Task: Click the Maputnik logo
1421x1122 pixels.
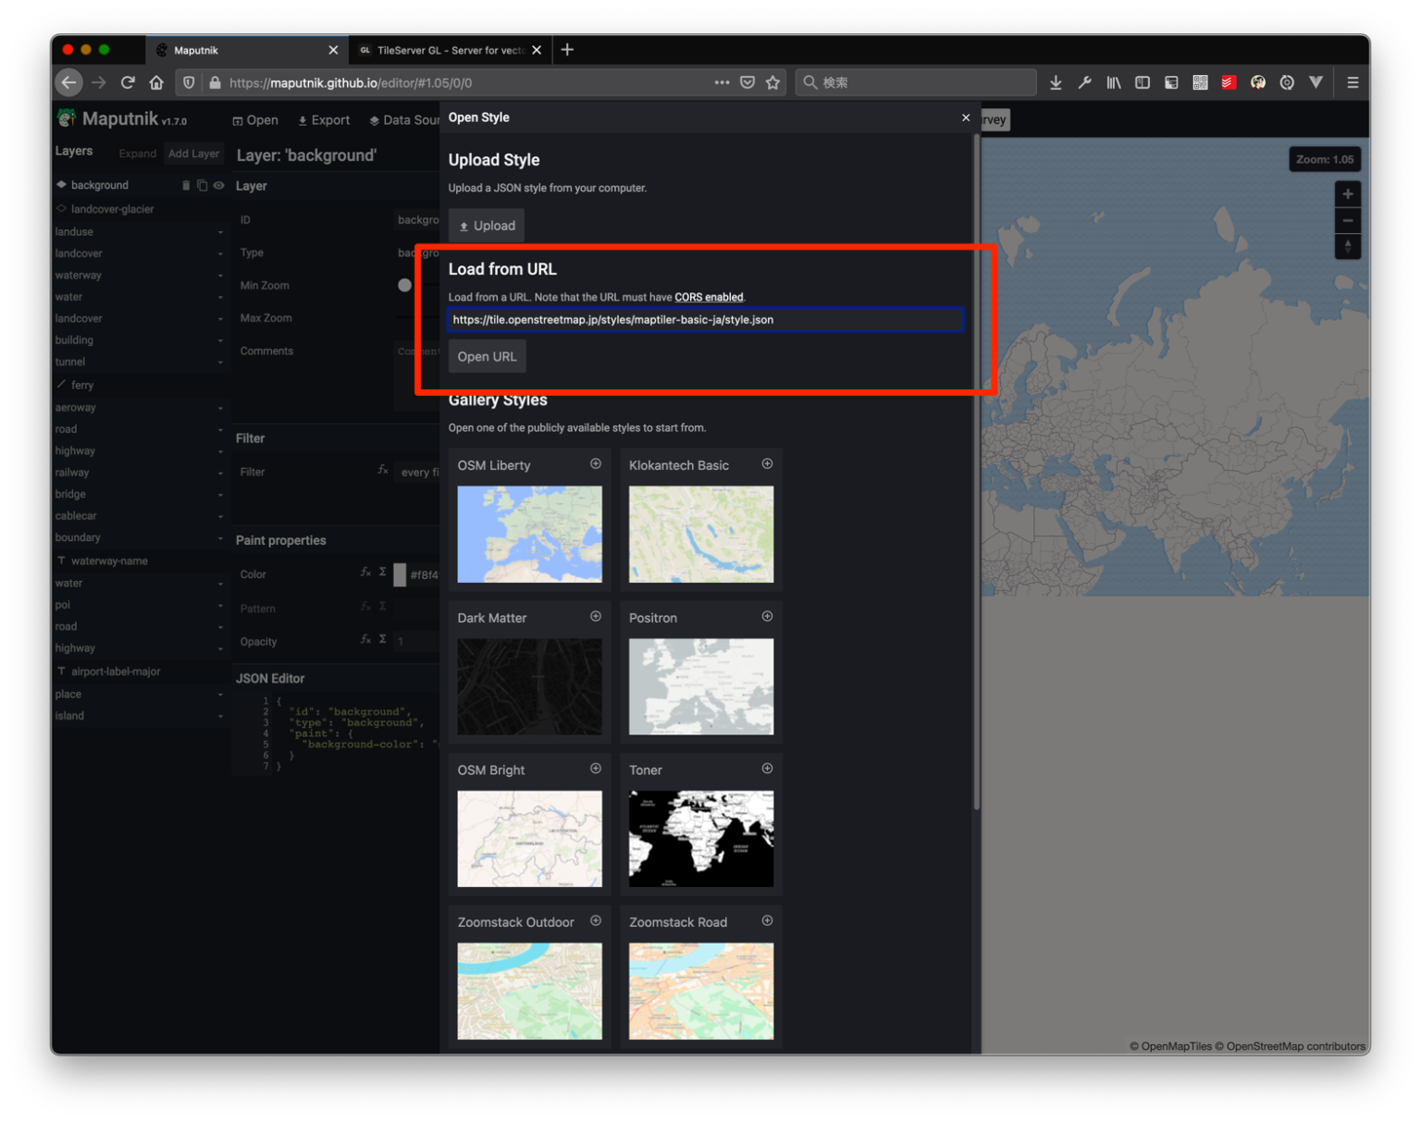Action: 66,118
